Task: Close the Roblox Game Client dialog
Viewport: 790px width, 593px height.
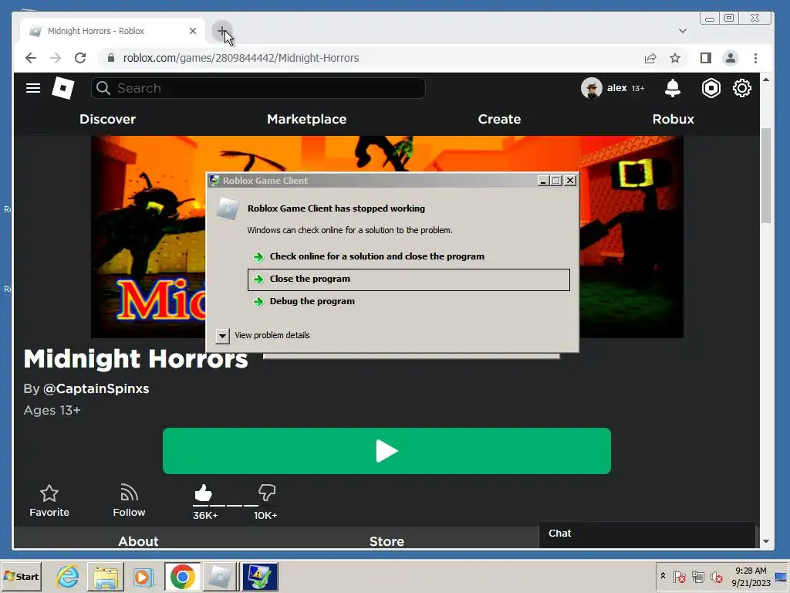Action: pyautogui.click(x=570, y=181)
